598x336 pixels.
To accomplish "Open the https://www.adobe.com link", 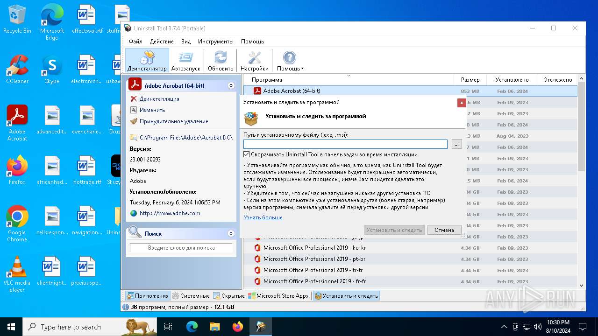I will [170, 213].
